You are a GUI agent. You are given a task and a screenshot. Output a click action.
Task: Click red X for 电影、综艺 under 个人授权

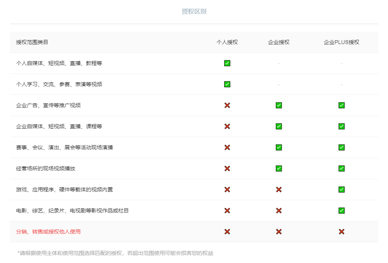227,211
